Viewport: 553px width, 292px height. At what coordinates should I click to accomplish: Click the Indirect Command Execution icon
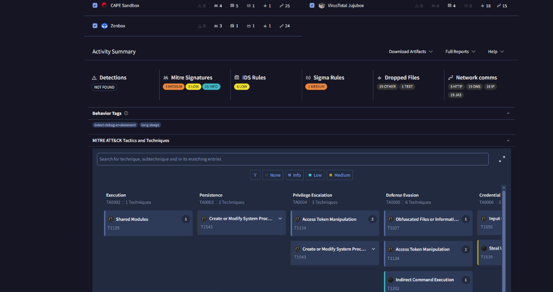390,280
